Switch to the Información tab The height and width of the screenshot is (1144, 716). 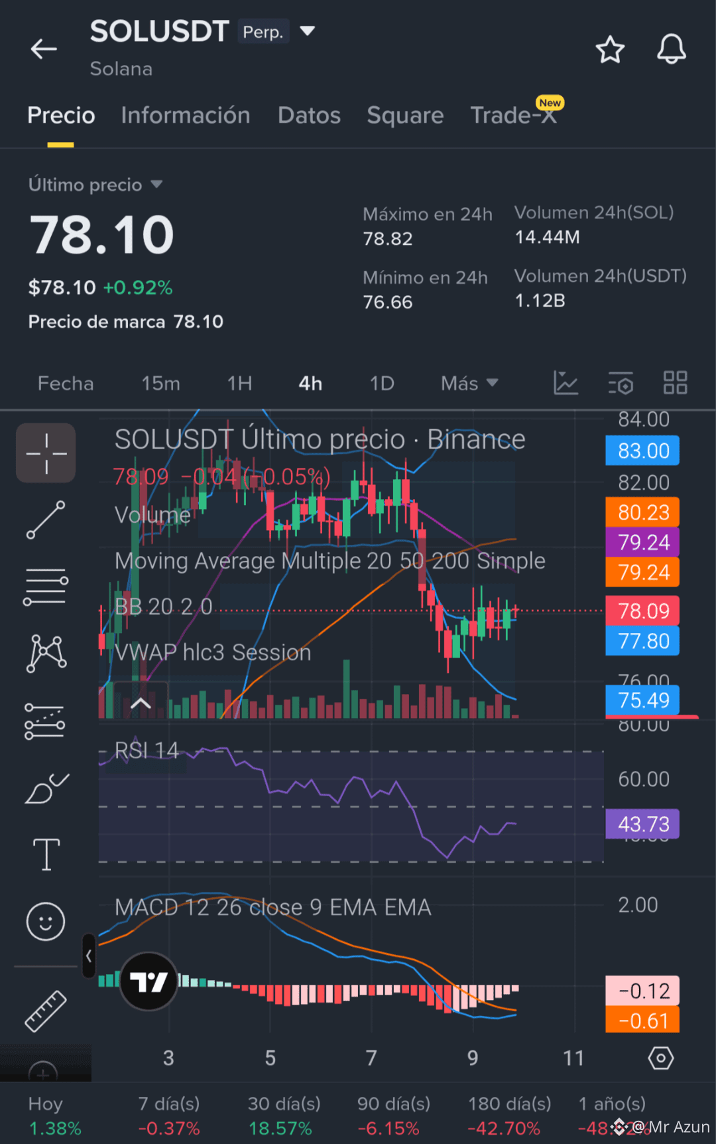[x=186, y=115]
